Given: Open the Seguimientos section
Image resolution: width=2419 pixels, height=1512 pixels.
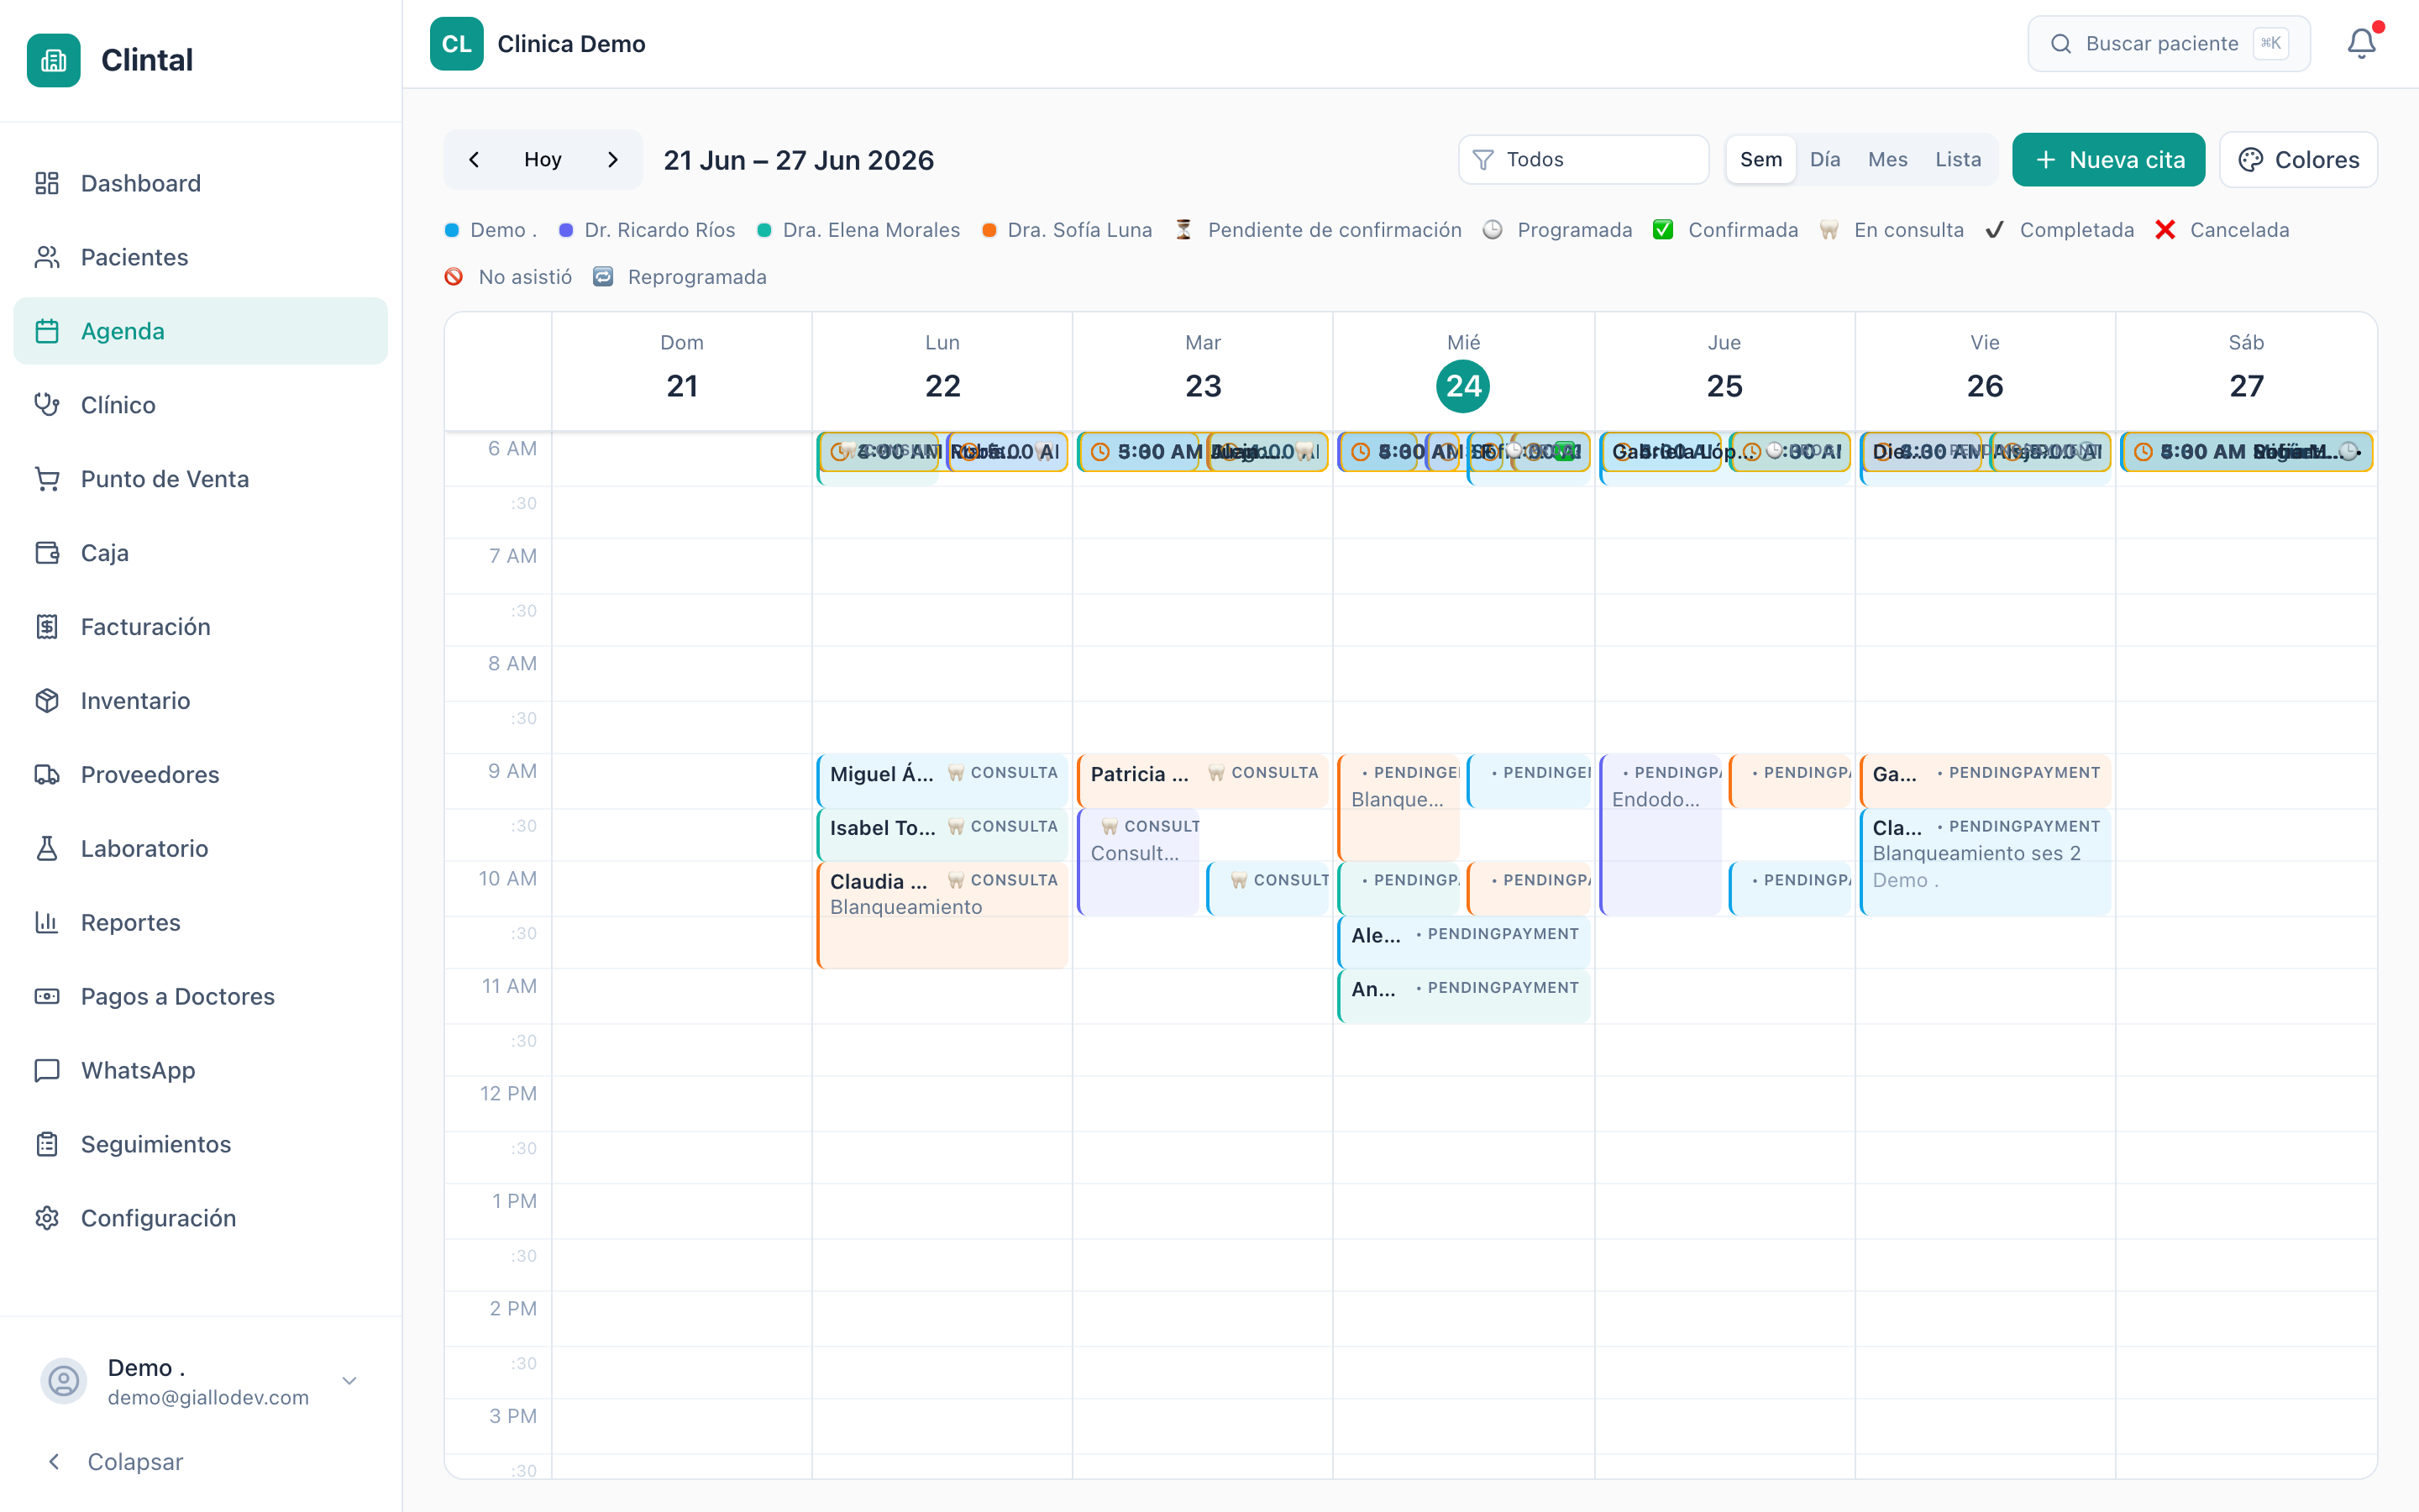Looking at the screenshot, I should 200,1145.
